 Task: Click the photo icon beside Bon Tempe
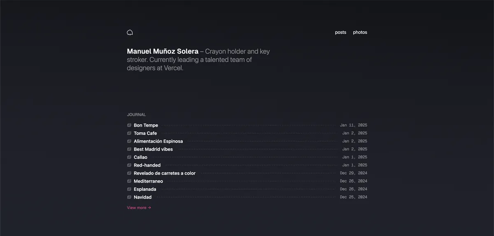click(x=129, y=125)
